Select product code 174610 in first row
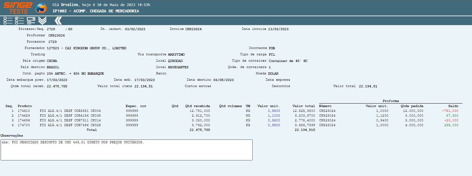Screen dimensions: 472x176 [x=24, y=111]
